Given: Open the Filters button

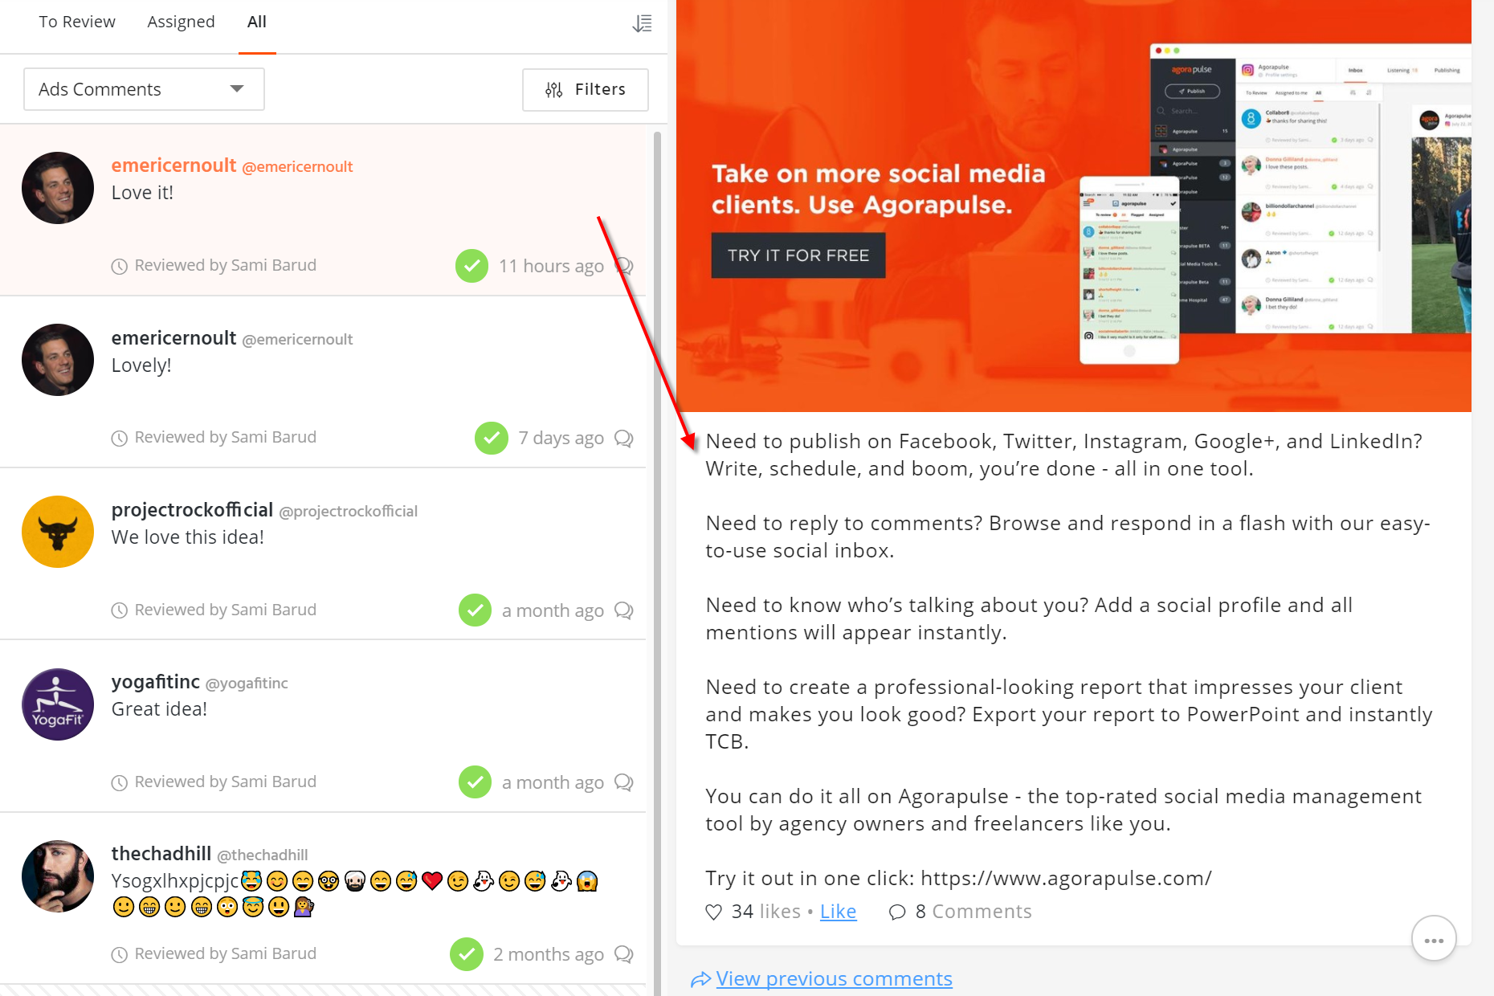Looking at the screenshot, I should click(585, 89).
